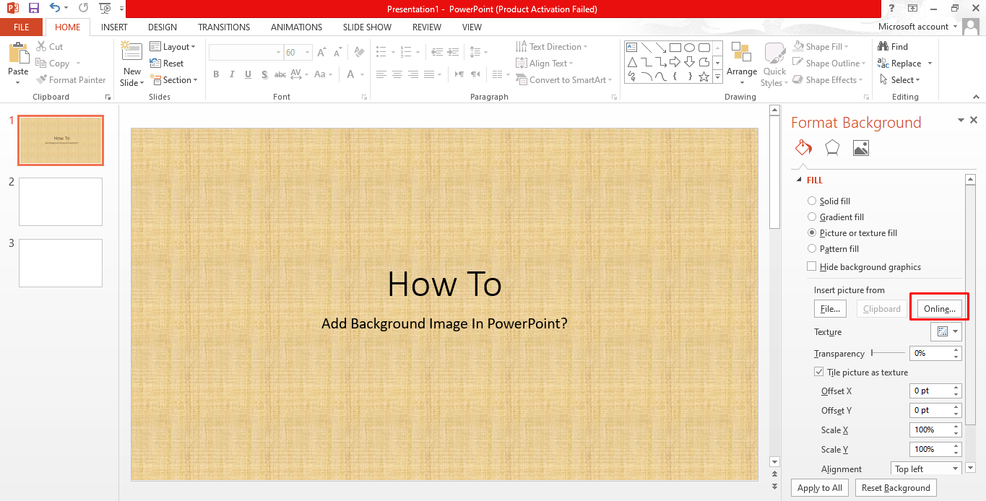Image resolution: width=986 pixels, height=501 pixels.
Task: Click the 'How To' slide title
Action: point(444,284)
